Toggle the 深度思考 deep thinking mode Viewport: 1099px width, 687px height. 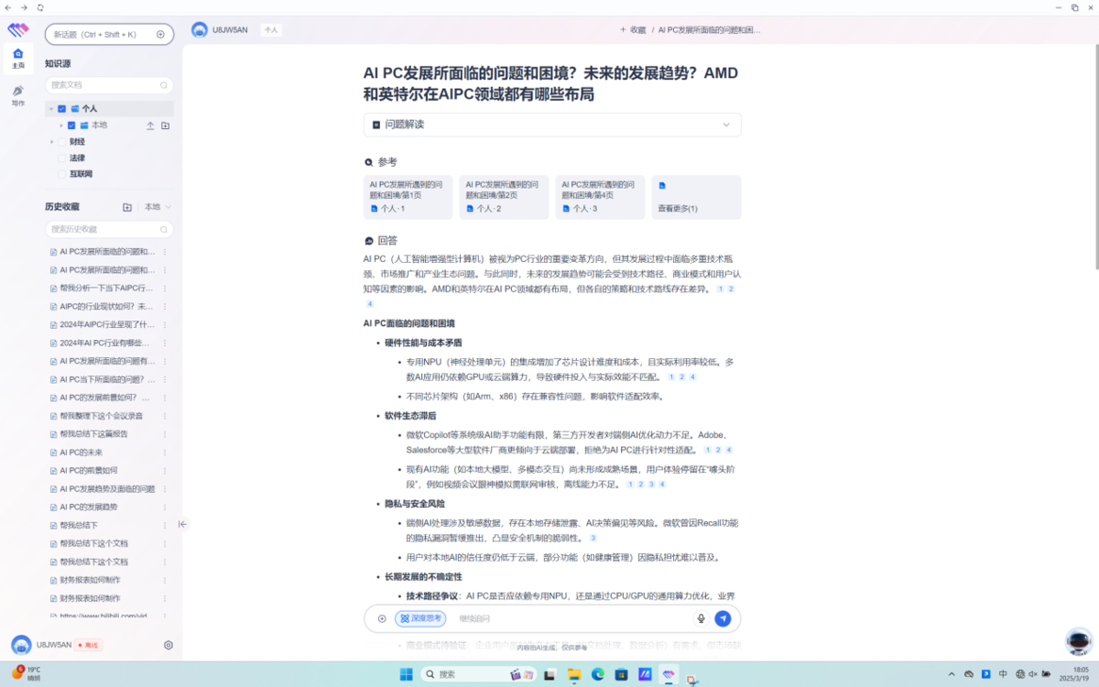tap(421, 618)
